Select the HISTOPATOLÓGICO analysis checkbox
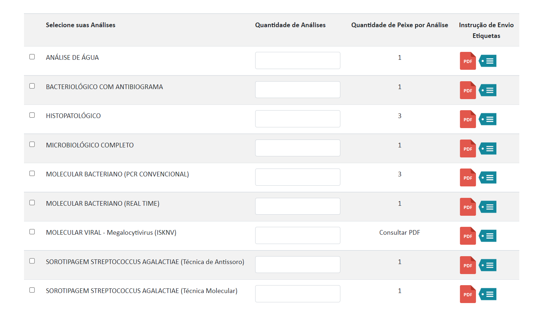Viewport: 539px width, 317px height. click(32, 115)
